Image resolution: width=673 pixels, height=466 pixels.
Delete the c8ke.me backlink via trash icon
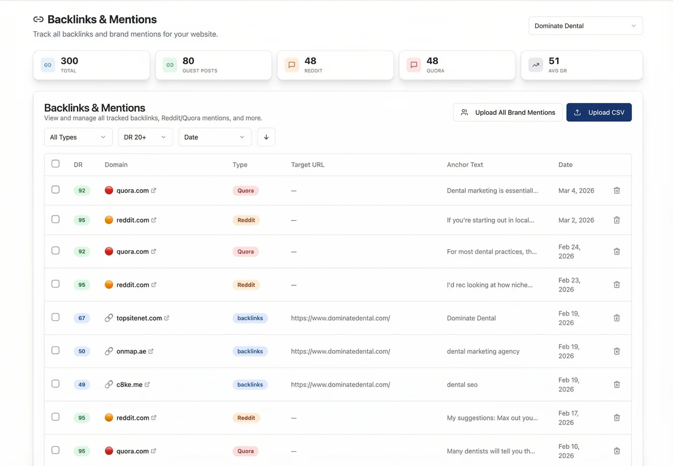617,384
